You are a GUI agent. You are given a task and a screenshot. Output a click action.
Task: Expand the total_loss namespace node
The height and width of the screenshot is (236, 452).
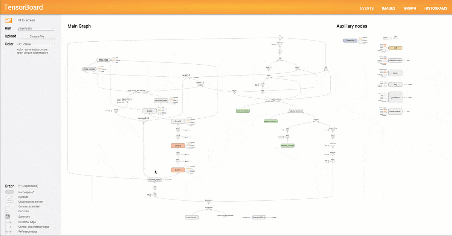(x=104, y=59)
